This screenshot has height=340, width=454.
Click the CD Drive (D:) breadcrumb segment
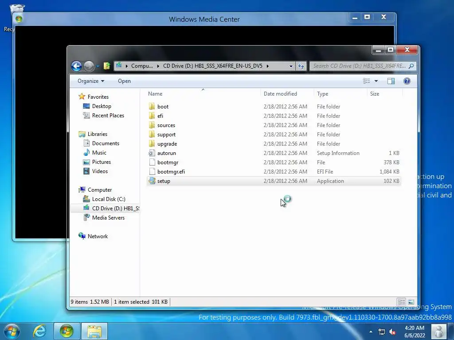pyautogui.click(x=212, y=66)
